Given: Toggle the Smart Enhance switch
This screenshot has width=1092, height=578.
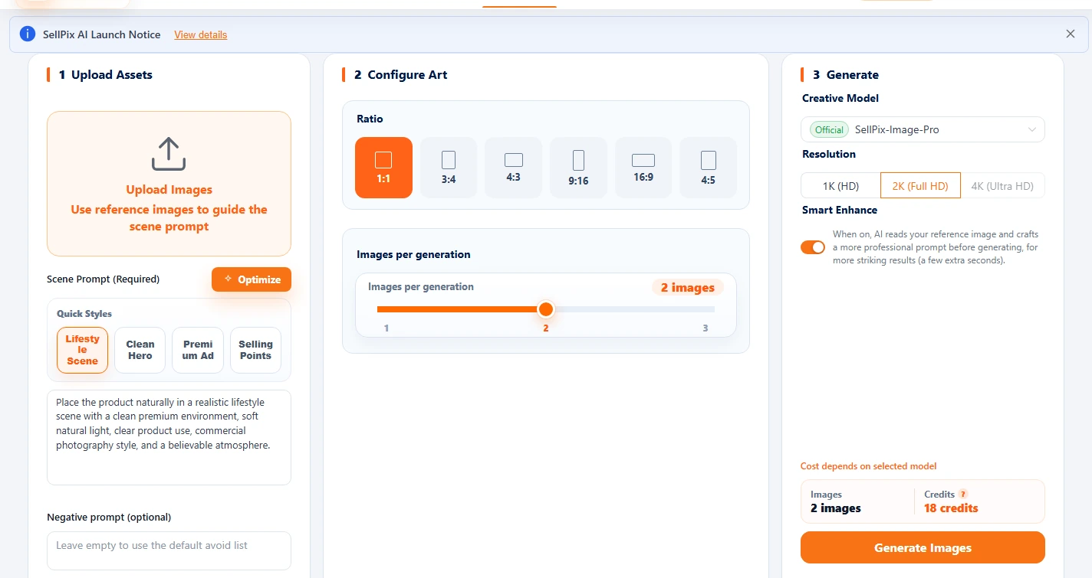Looking at the screenshot, I should pos(813,247).
